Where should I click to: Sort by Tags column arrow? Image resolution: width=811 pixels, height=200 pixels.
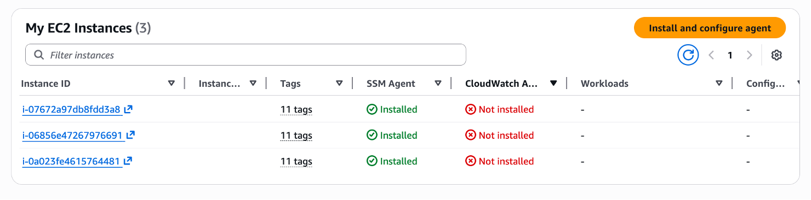(339, 84)
